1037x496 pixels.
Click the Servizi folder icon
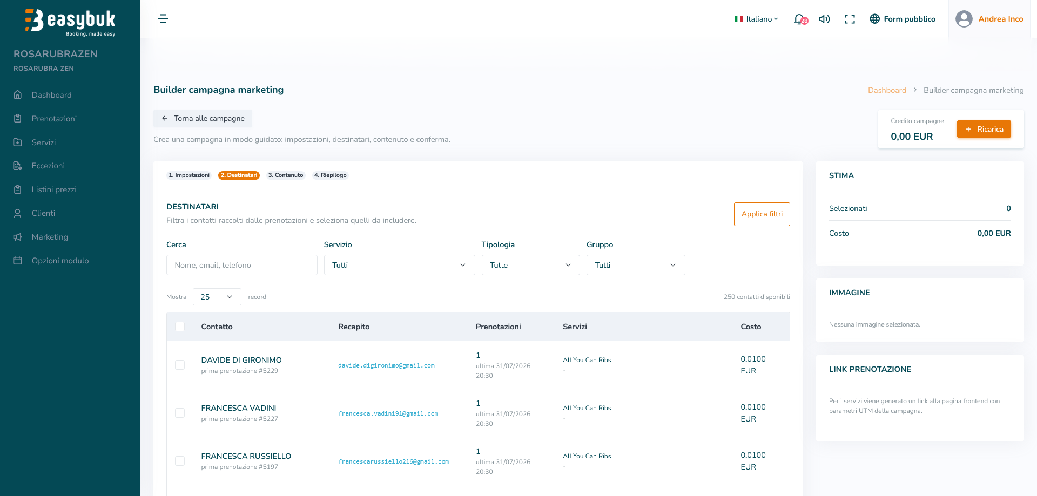coord(18,142)
